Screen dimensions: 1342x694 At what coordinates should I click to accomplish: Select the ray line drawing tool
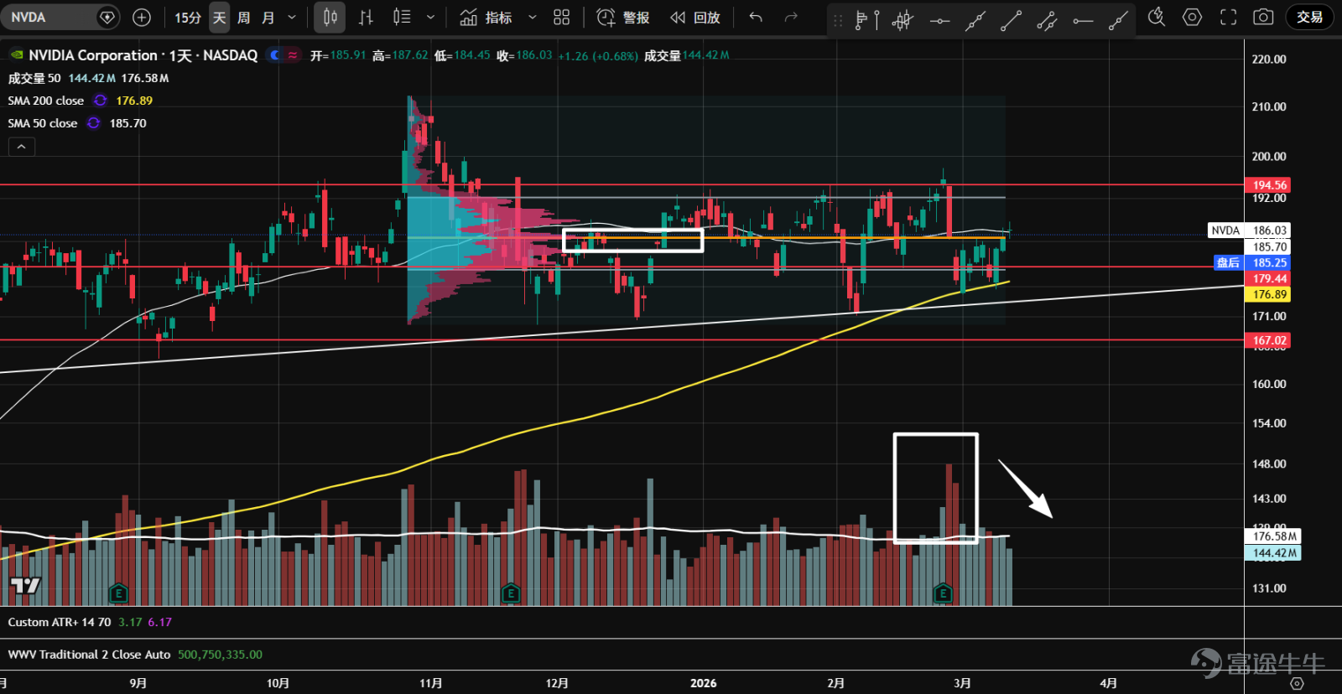coord(1118,20)
